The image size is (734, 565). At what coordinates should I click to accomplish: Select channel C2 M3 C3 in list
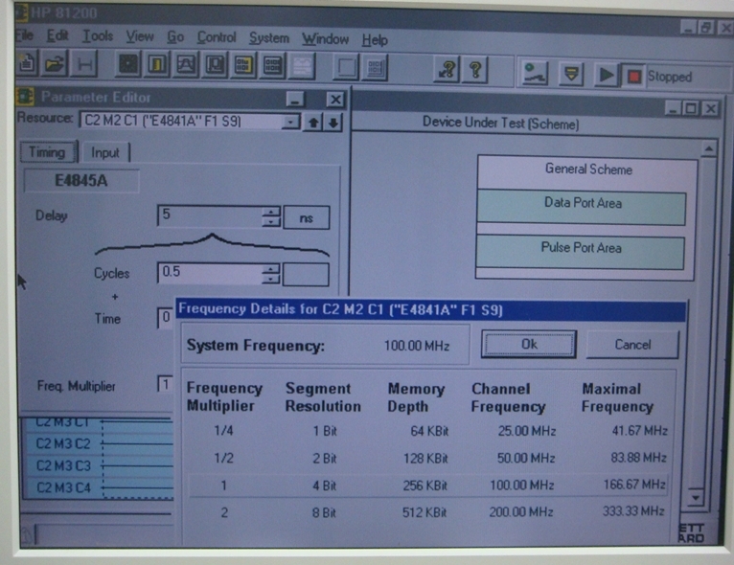[63, 465]
